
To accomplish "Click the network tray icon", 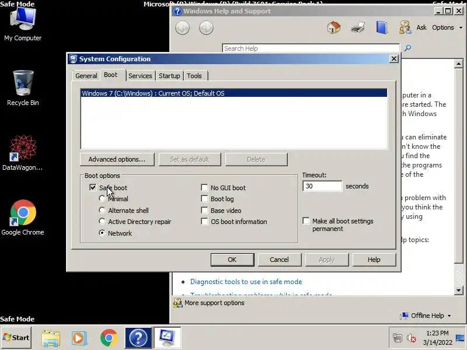I will pos(398,338).
